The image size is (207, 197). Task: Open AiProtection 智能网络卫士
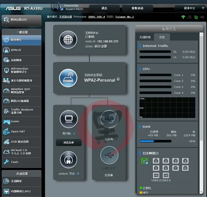22,70
